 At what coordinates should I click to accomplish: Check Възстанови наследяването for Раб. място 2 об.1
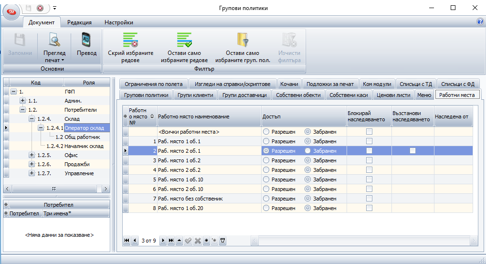coord(412,151)
